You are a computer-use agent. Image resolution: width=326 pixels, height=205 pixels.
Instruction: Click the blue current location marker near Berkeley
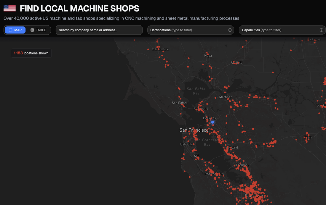click(x=212, y=122)
